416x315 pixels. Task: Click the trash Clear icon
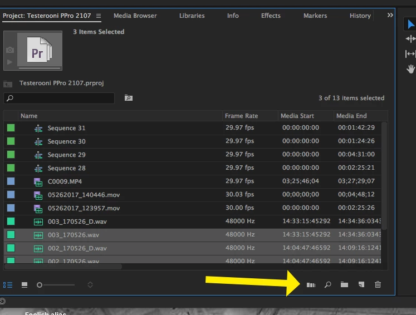pyautogui.click(x=378, y=284)
